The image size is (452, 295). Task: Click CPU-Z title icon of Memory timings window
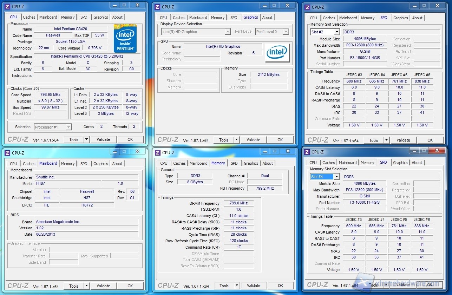coord(158,153)
